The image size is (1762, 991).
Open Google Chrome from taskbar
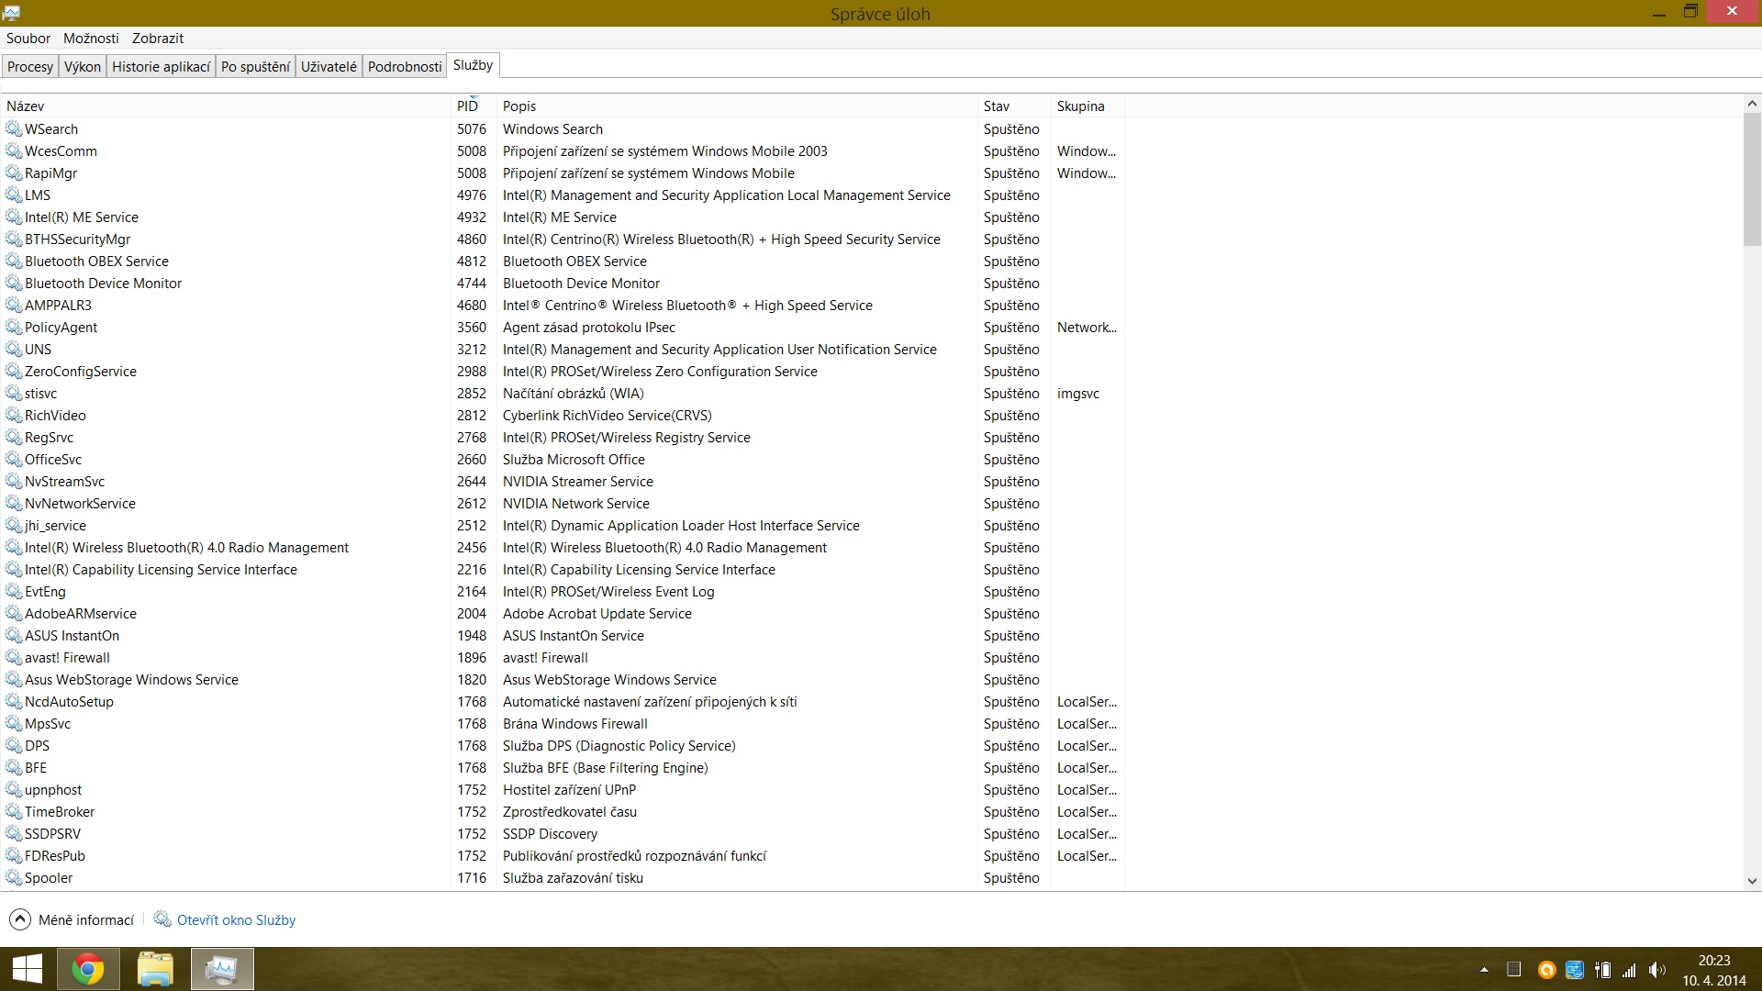pos(88,969)
